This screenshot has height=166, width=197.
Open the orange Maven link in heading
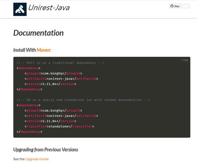44,50
